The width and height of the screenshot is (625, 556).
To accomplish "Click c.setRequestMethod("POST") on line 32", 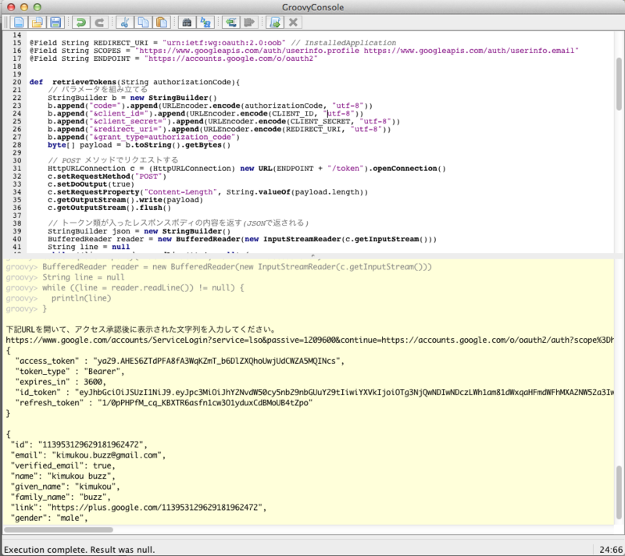I will 107,176.
